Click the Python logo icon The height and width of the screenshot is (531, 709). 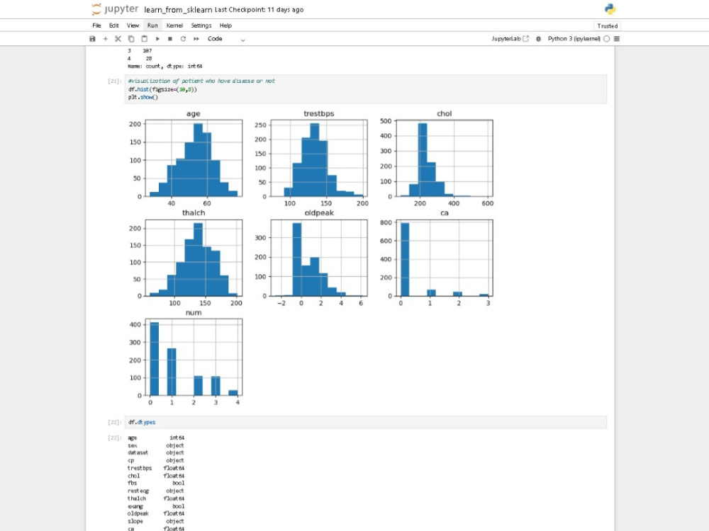610,9
